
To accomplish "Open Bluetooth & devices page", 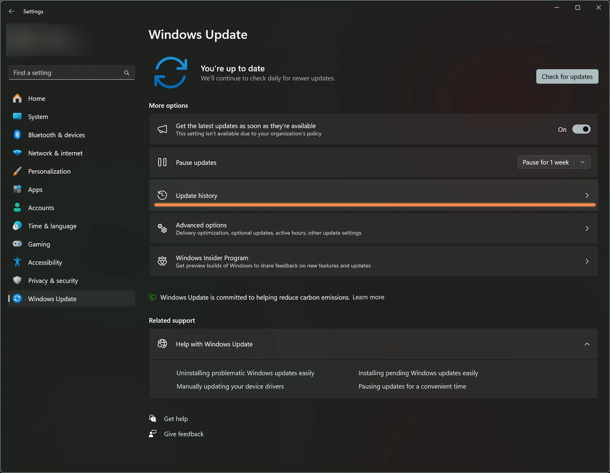I will [72, 135].
